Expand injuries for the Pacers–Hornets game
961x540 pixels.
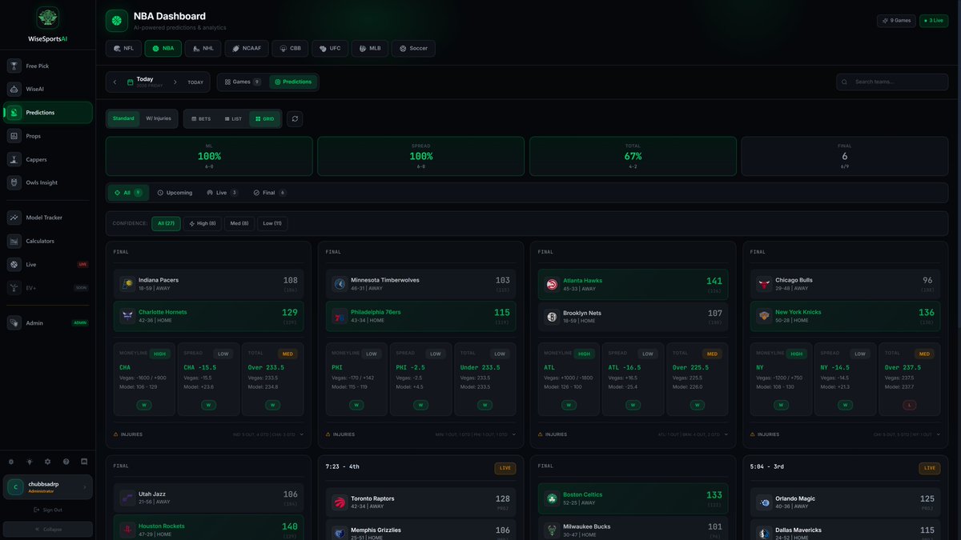pyautogui.click(x=208, y=434)
